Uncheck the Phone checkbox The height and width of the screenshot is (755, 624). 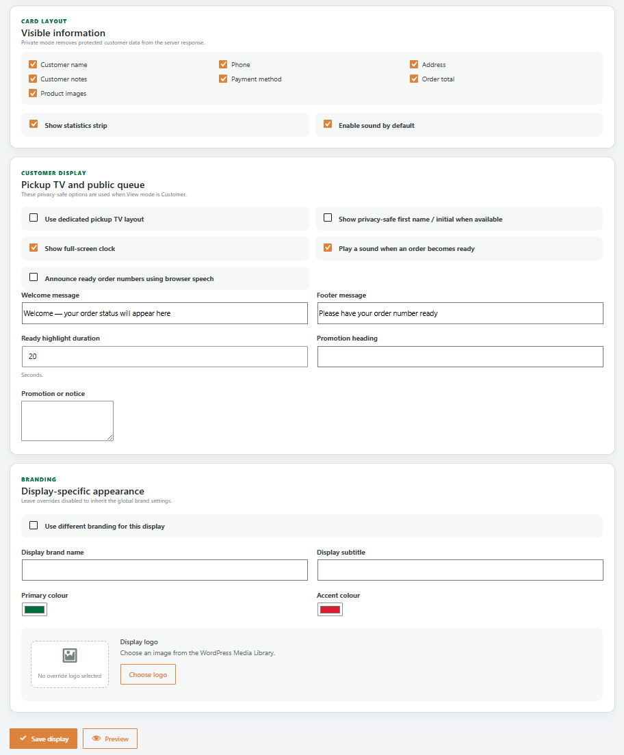click(223, 64)
